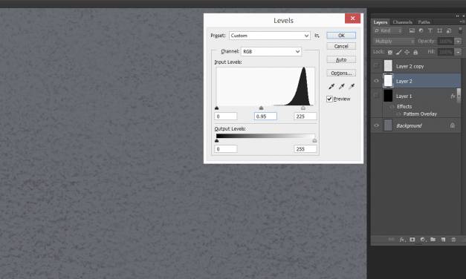Open the preset options menu icon
This screenshot has width=466, height=279.
click(317, 36)
